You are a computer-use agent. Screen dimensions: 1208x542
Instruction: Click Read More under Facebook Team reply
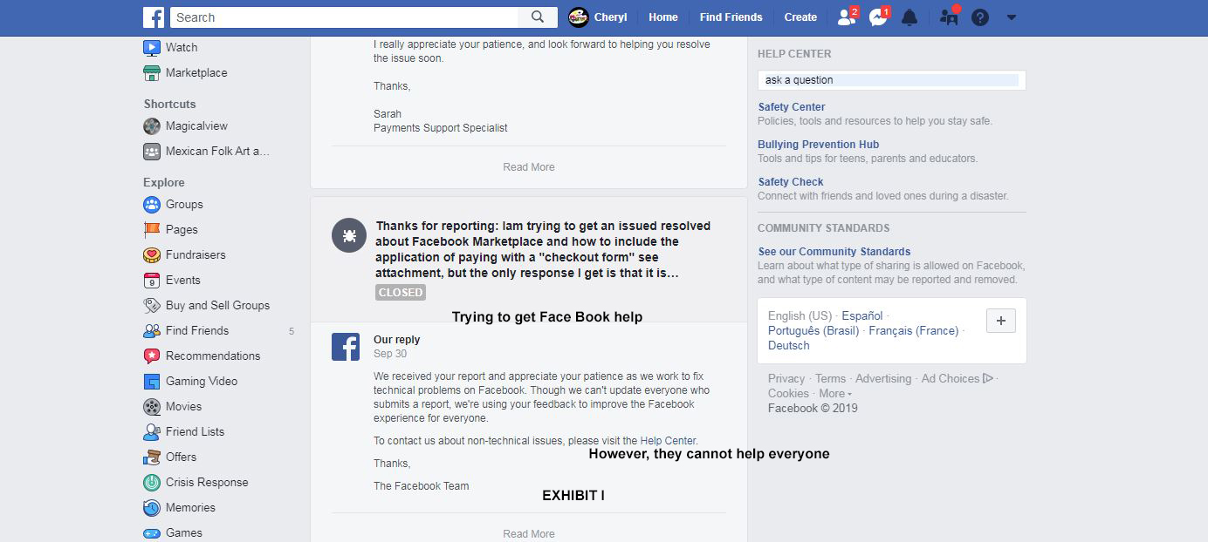tap(529, 533)
